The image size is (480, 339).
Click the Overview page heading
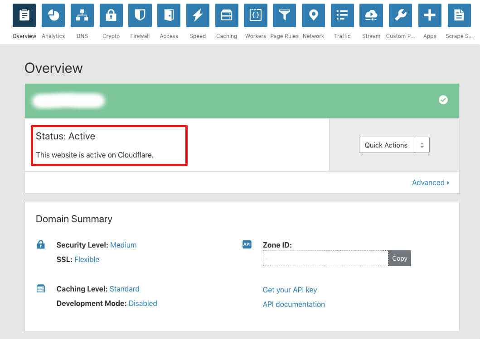pos(53,68)
